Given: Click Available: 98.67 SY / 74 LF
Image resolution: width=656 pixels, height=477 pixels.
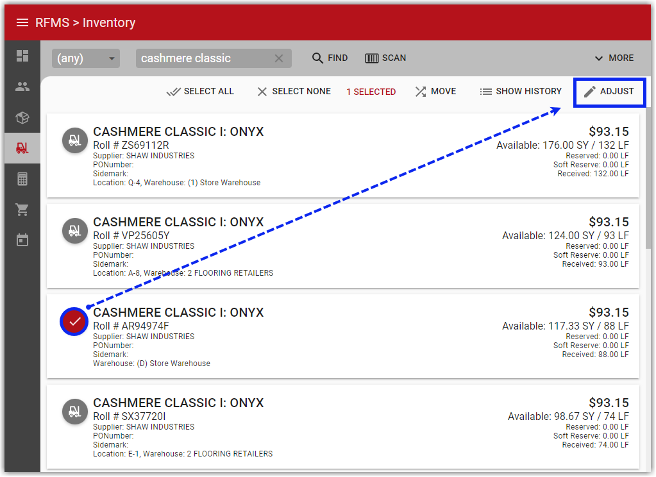Looking at the screenshot, I should point(569,416).
